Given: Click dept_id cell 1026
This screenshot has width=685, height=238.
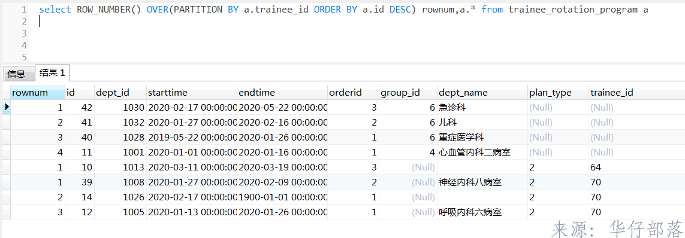Looking at the screenshot, I should point(120,197).
